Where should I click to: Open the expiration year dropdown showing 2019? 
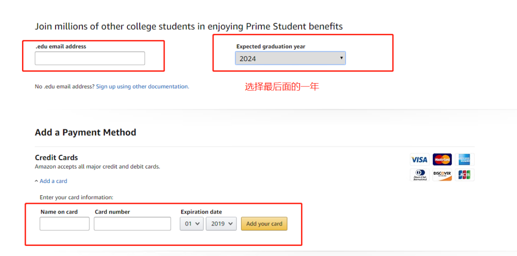coord(221,224)
